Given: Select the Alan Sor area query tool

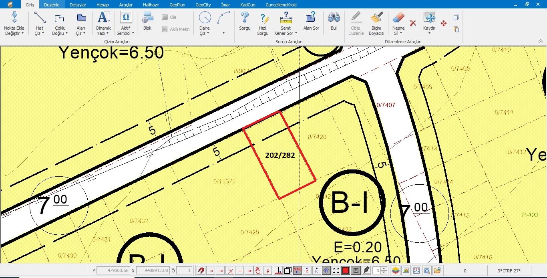Looking at the screenshot, I should point(311,22).
